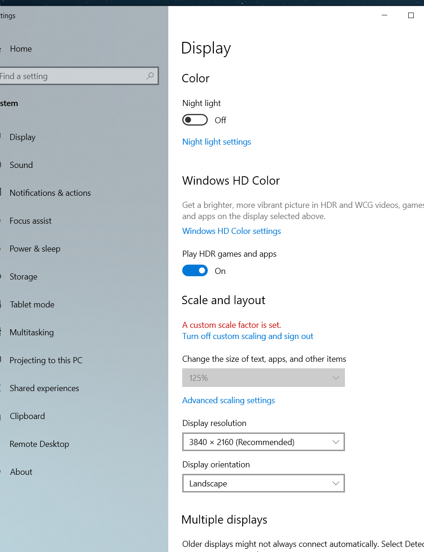Open Night light settings link
This screenshot has width=424, height=552.
(217, 142)
